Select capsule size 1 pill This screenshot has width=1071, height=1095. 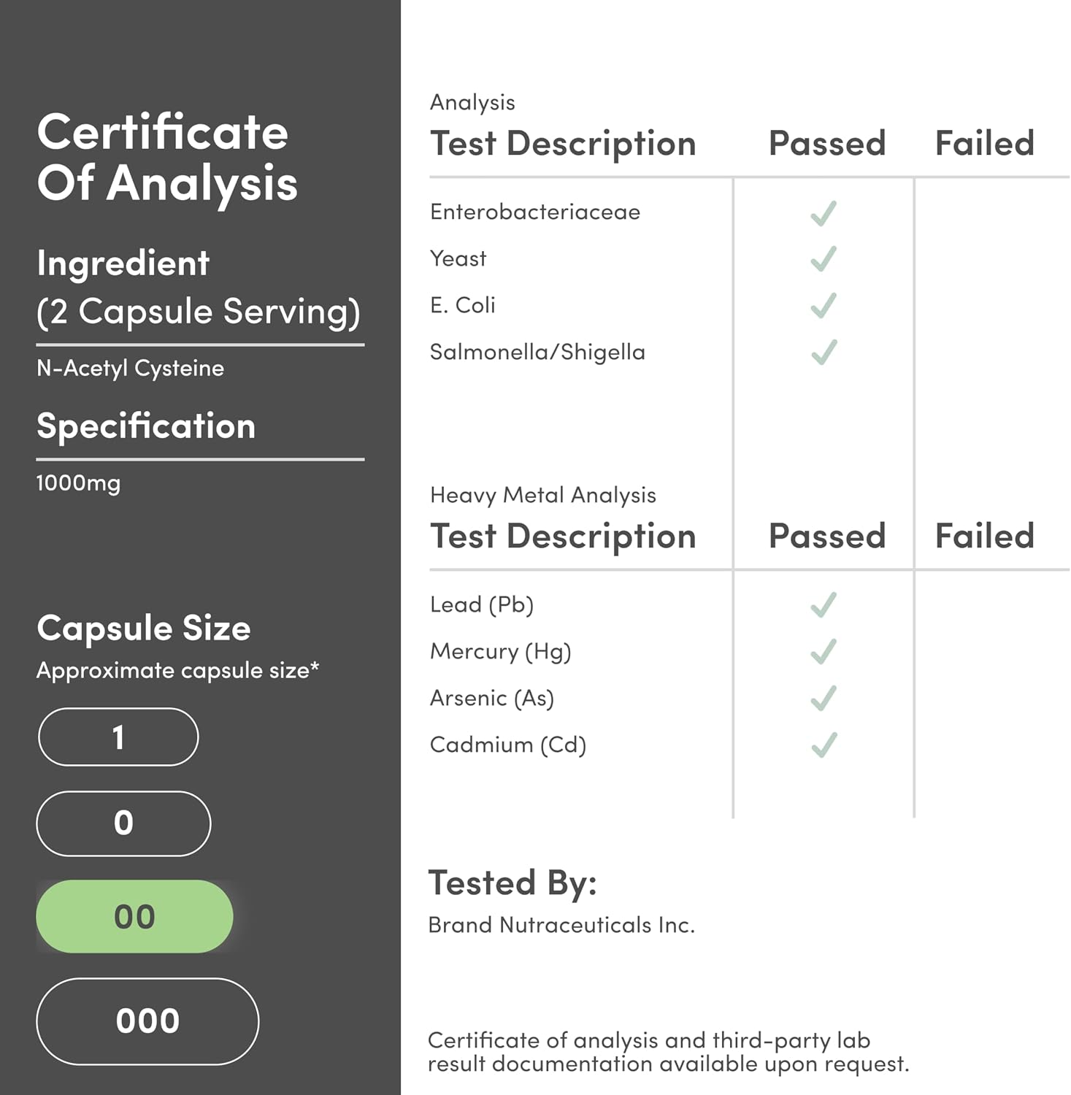[x=118, y=737]
